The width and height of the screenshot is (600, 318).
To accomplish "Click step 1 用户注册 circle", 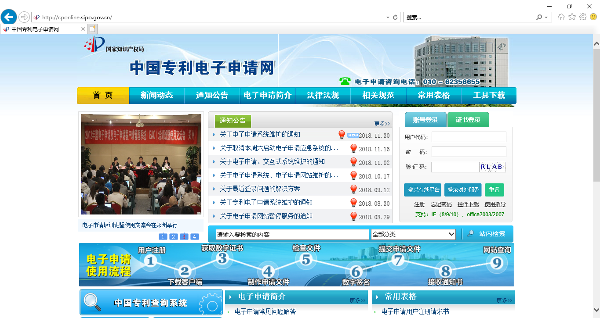I will pos(151,261).
